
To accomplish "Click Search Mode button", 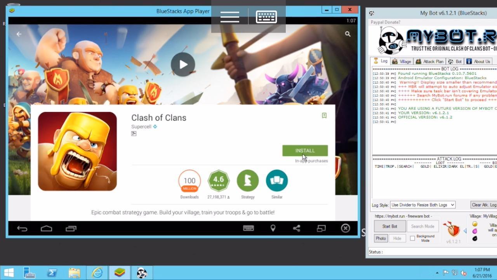I will point(422,226).
